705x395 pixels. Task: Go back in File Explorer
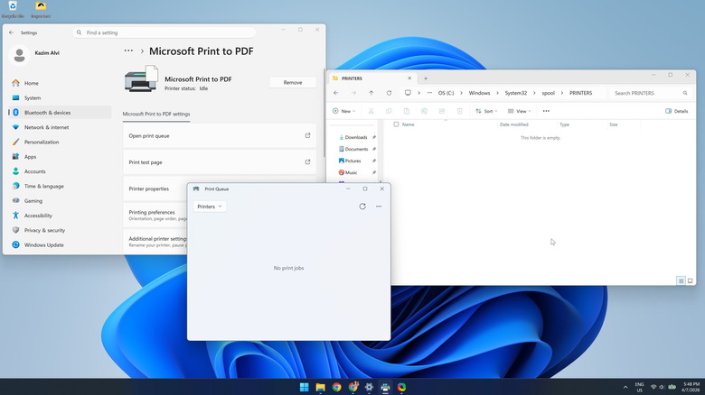(x=336, y=93)
